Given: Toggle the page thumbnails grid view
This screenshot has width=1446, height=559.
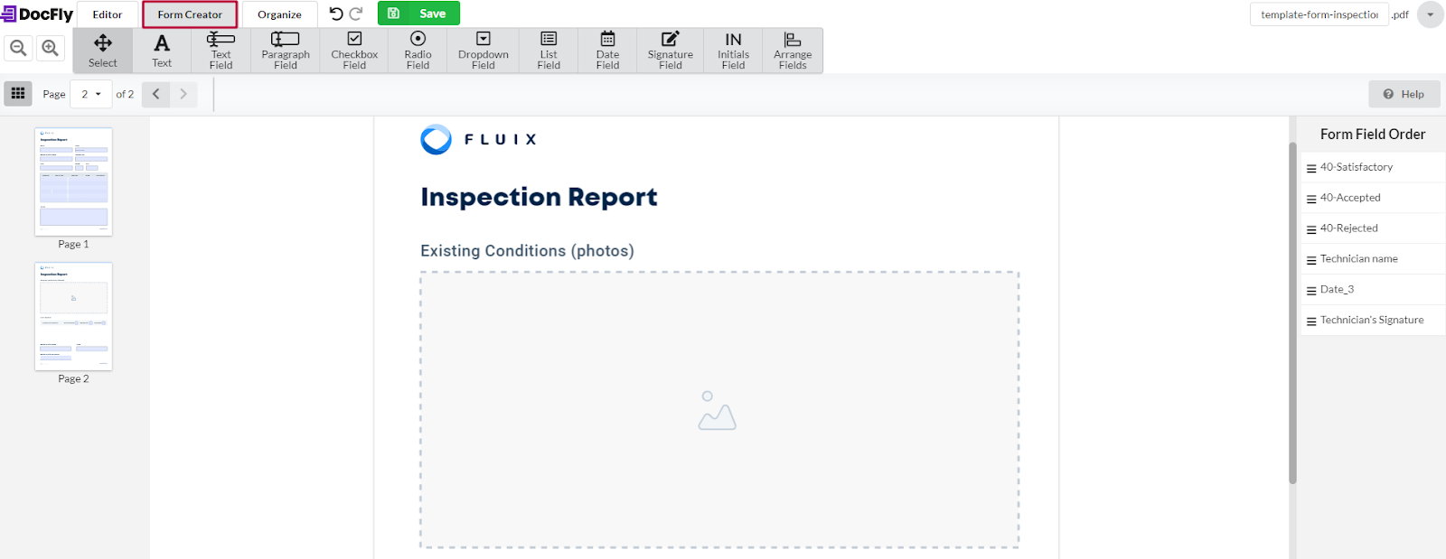Looking at the screenshot, I should coord(18,93).
